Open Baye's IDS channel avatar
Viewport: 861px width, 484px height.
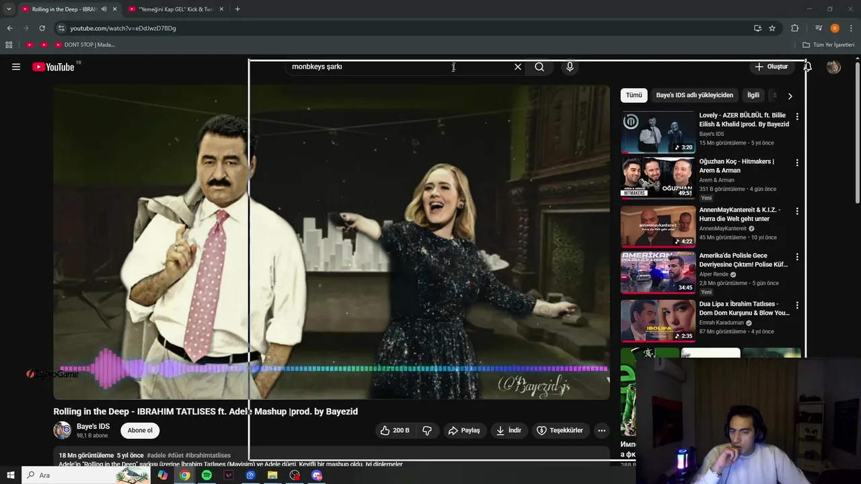(63, 430)
